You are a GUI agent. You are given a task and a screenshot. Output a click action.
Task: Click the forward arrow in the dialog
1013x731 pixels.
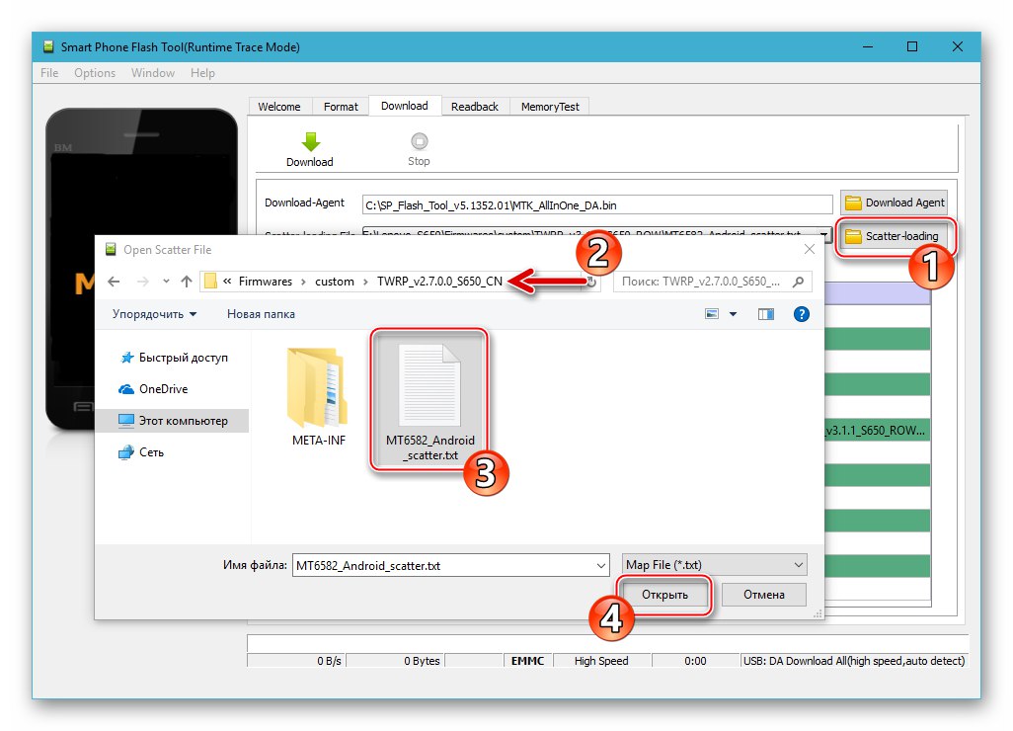point(143,282)
